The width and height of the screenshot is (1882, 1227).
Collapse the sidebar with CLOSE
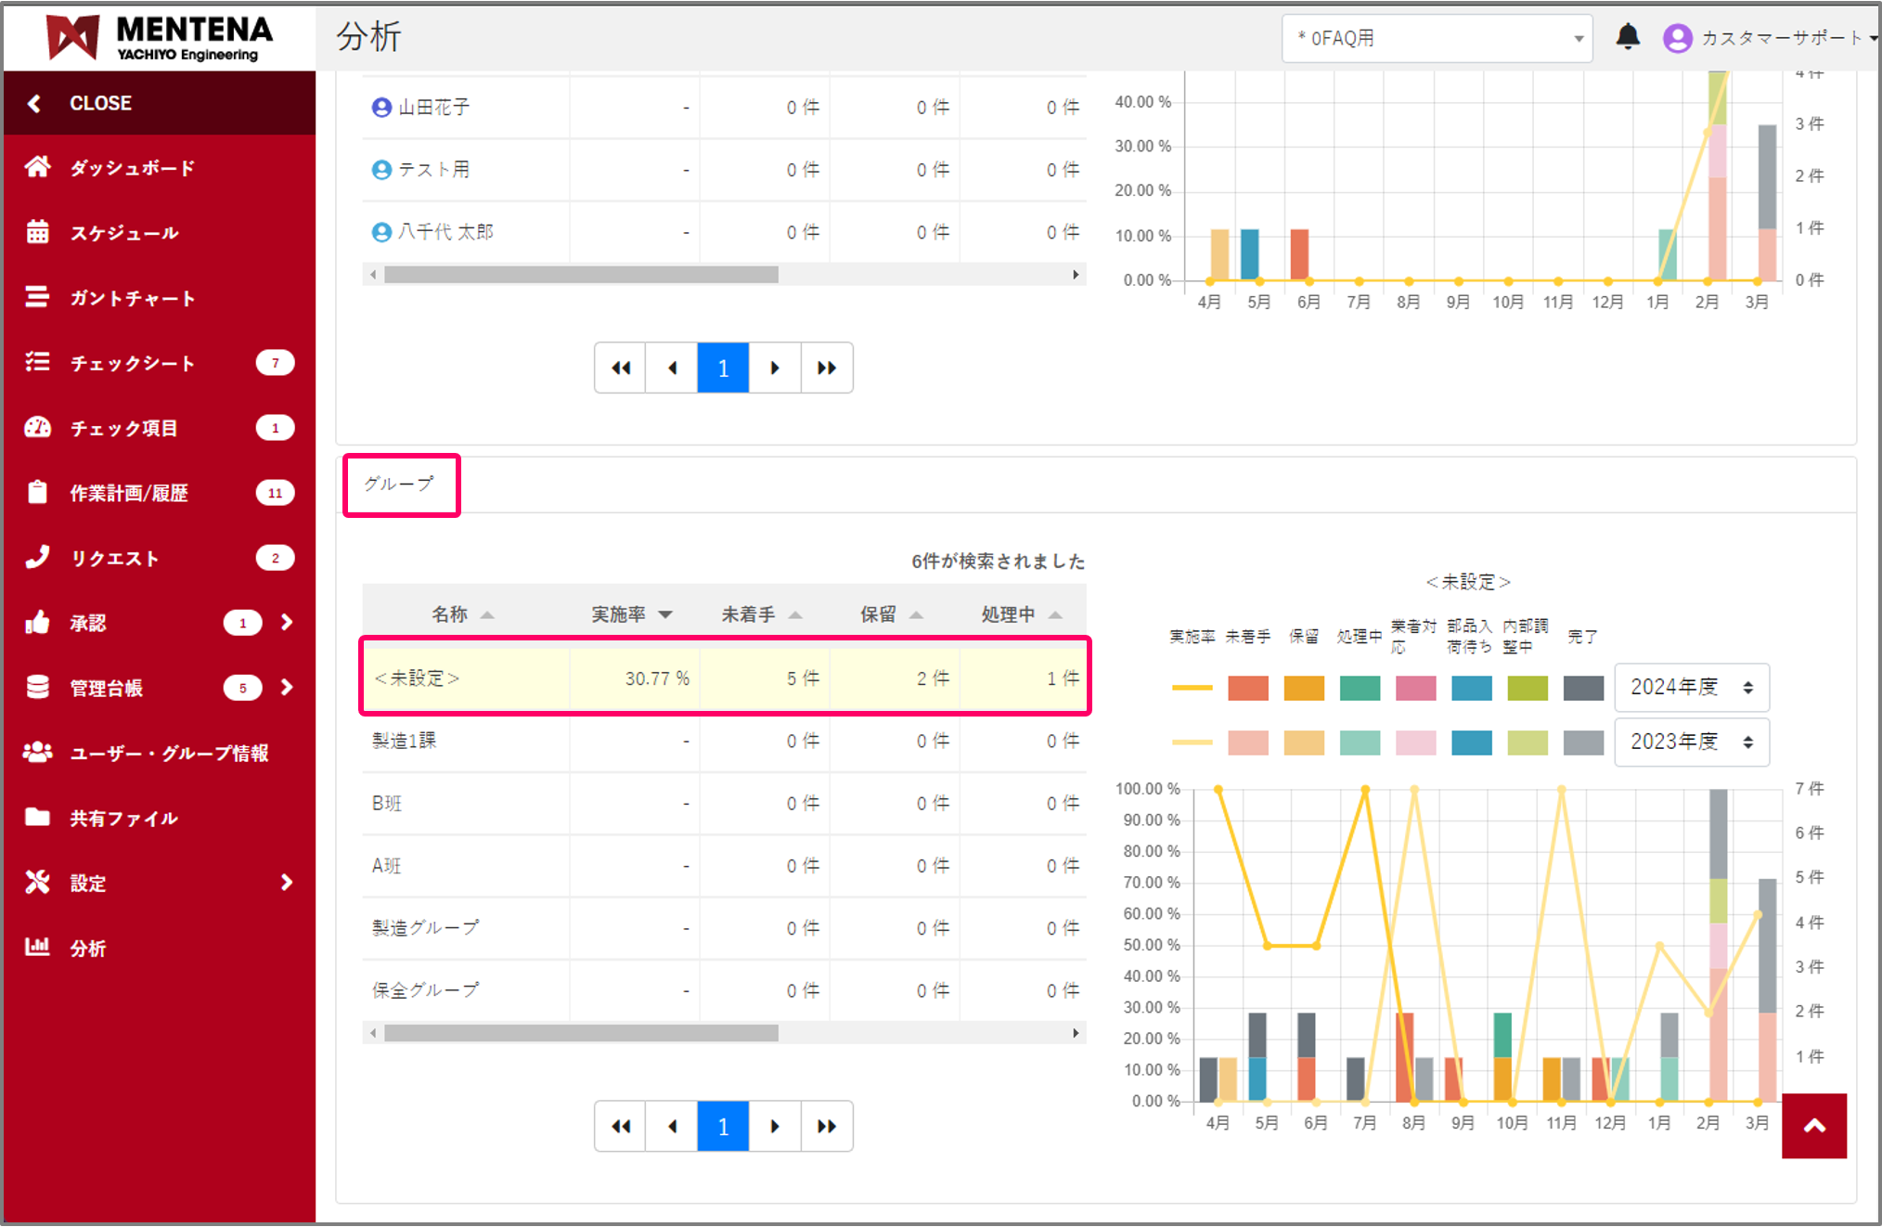point(100,103)
